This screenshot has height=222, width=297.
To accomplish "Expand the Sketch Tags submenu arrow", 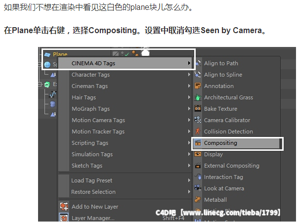I will coord(189,166).
